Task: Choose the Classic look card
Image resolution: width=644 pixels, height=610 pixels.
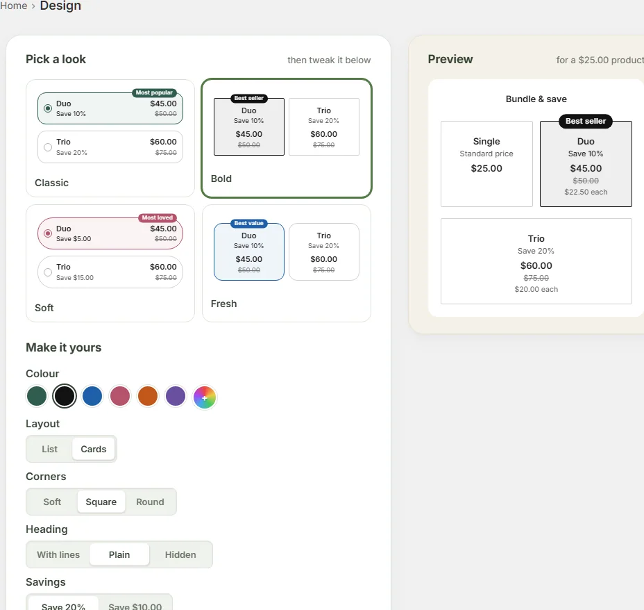Action: pos(110,138)
